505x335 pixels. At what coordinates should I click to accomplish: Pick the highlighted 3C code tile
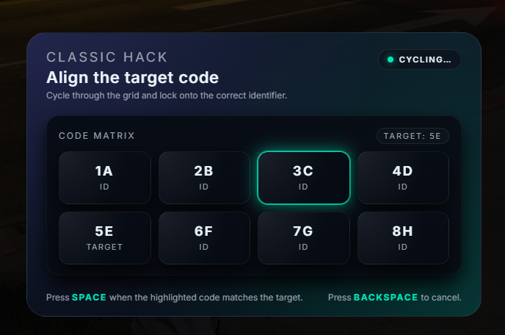(x=303, y=177)
